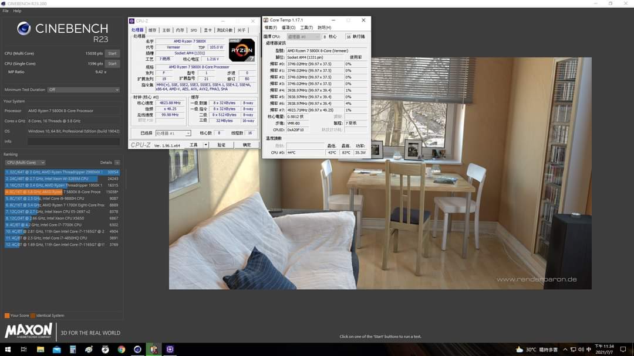
Task: Open the Help menu in Cinebench
Action: [17, 11]
